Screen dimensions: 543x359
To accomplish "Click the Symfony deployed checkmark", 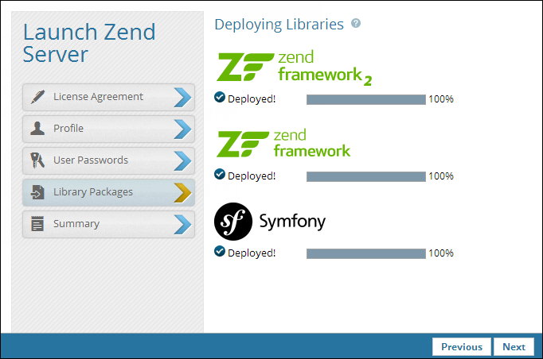I will pos(220,252).
